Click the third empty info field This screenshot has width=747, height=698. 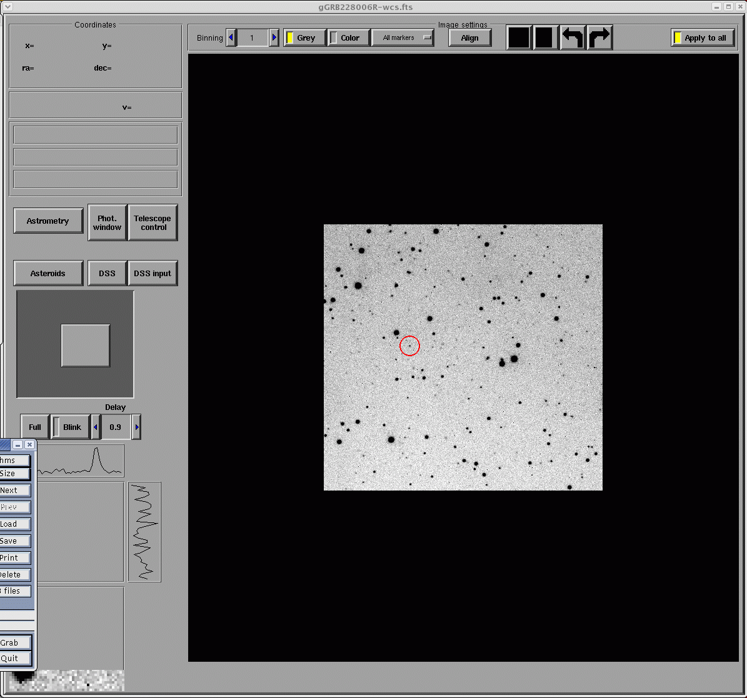point(96,179)
